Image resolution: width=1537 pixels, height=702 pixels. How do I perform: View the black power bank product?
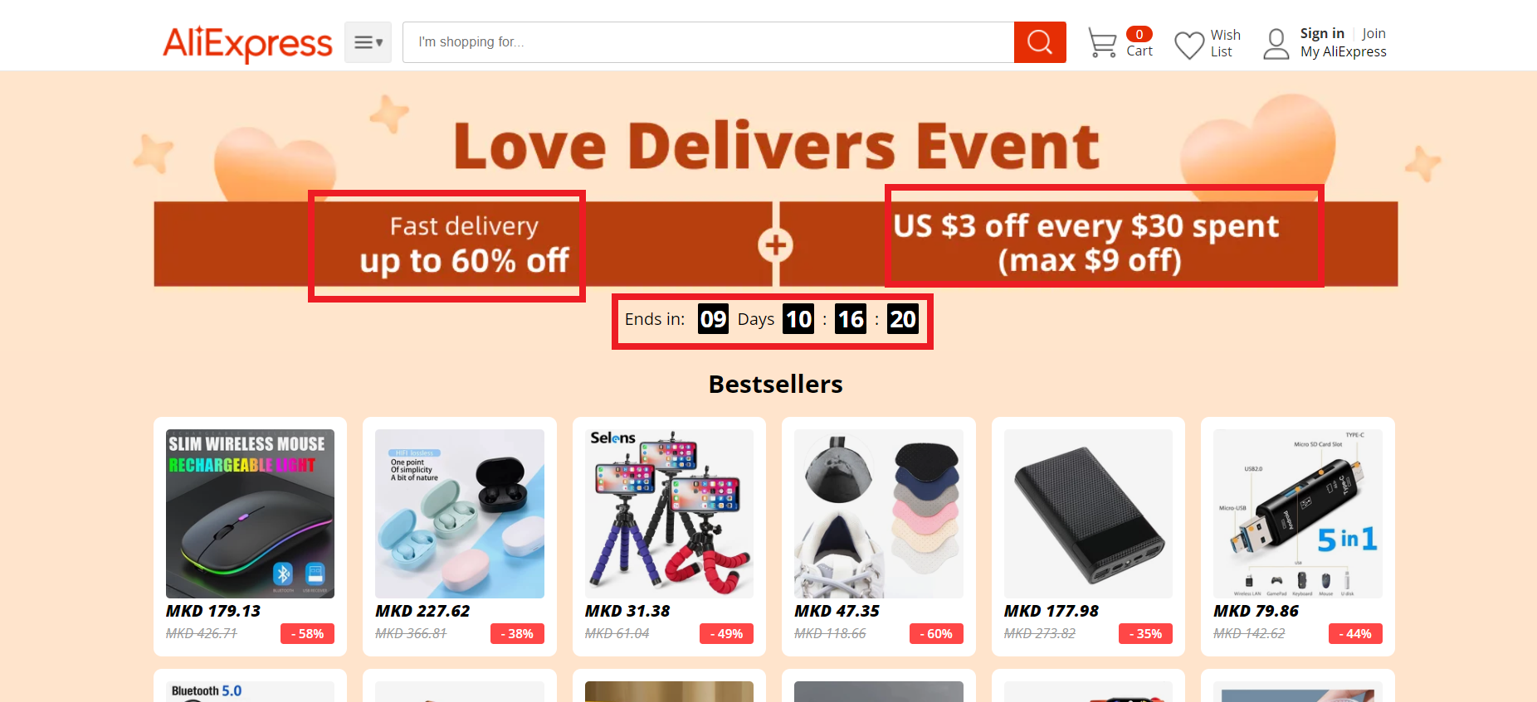point(1088,514)
